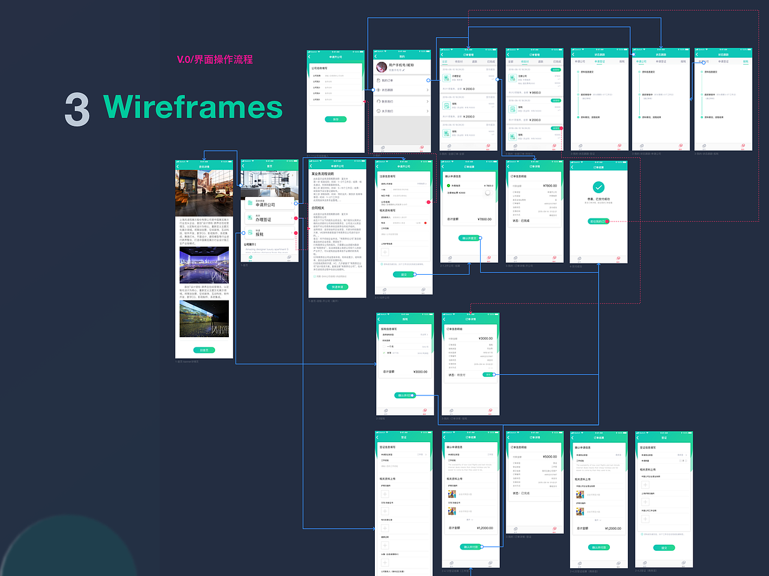Check the 同意 agreement box above 快速申请
The image size is (769, 576).
(314, 276)
